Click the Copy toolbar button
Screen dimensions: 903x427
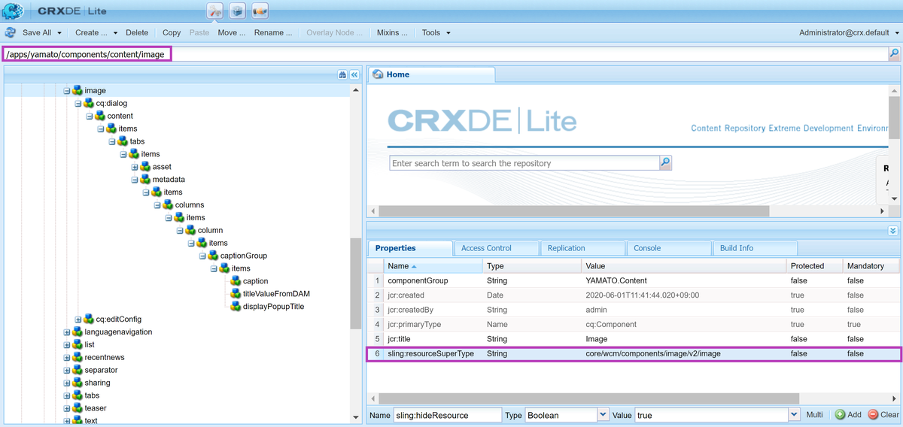[172, 32]
